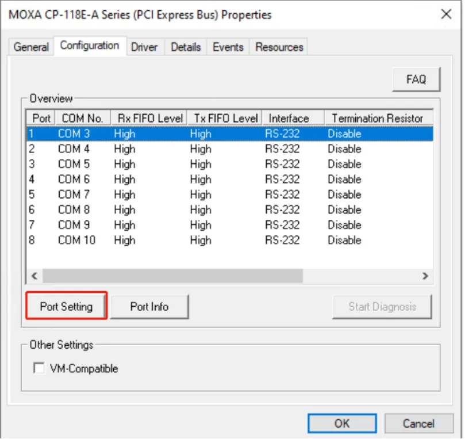
Task: Click the FAQ button
Action: pos(416,79)
